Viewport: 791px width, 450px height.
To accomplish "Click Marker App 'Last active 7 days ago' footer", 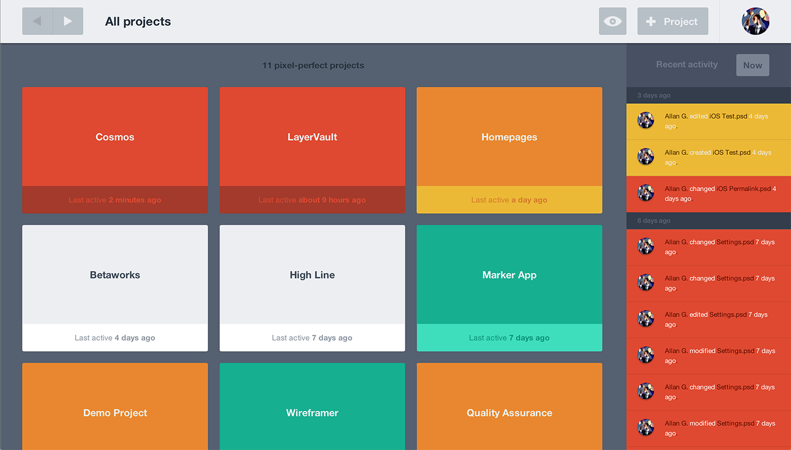I will [x=509, y=338].
